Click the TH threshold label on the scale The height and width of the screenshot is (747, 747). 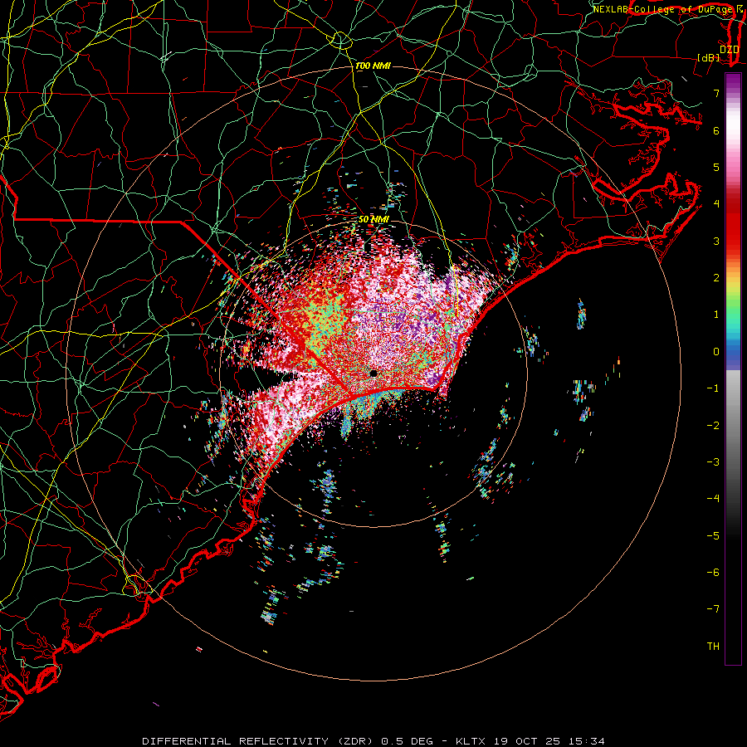[x=713, y=646]
